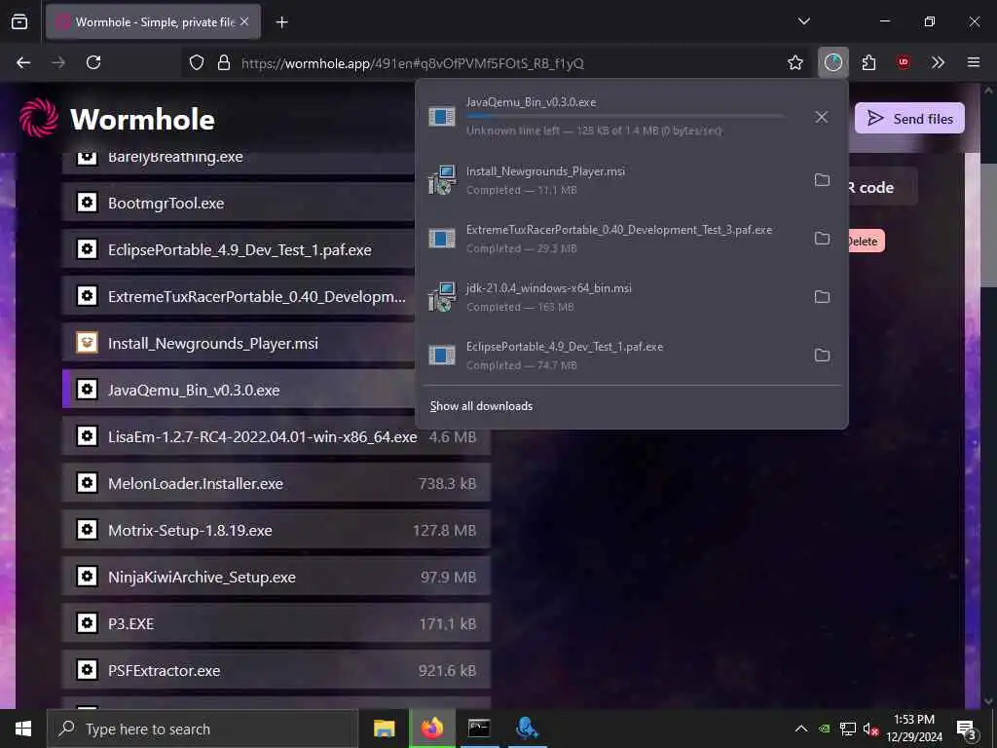Viewport: 997px width, 748px height.
Task: Open Firefox downloads panel button
Action: pyautogui.click(x=833, y=62)
